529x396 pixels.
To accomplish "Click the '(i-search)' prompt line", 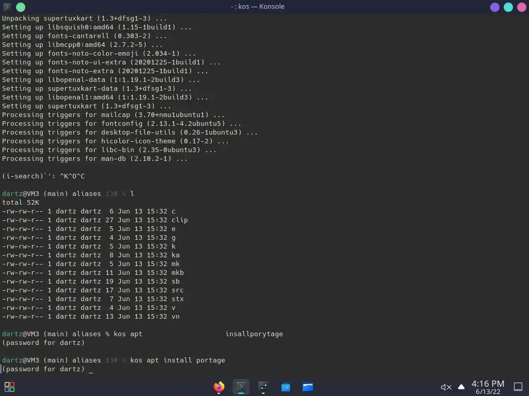I will point(43,176).
